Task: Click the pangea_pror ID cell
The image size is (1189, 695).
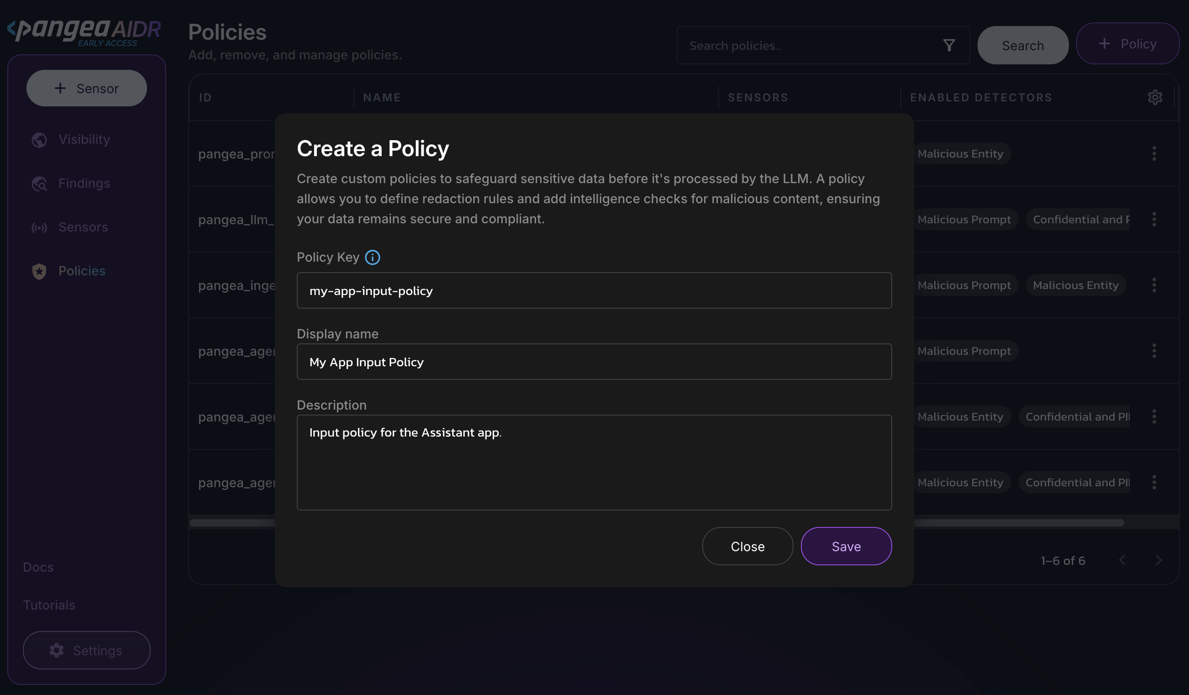Action: [237, 154]
